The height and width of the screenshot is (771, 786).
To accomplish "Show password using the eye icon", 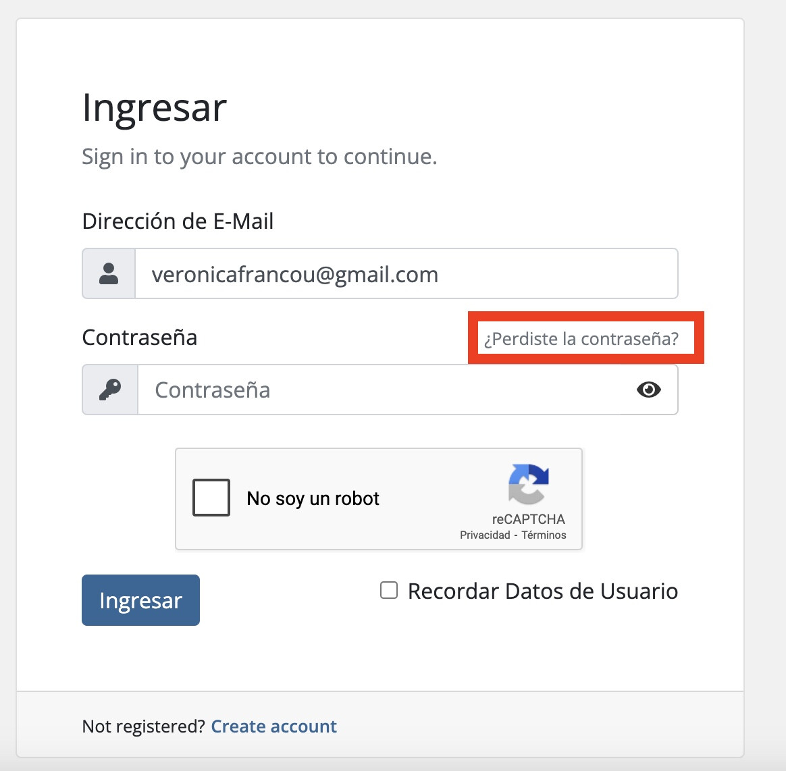I will pyautogui.click(x=648, y=390).
